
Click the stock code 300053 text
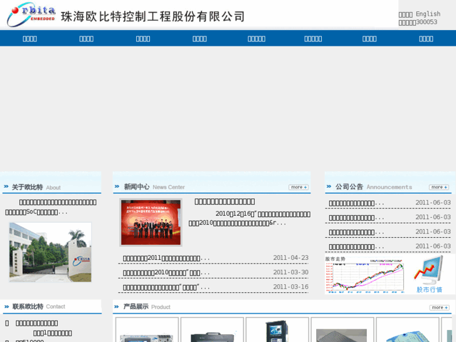tap(427, 22)
